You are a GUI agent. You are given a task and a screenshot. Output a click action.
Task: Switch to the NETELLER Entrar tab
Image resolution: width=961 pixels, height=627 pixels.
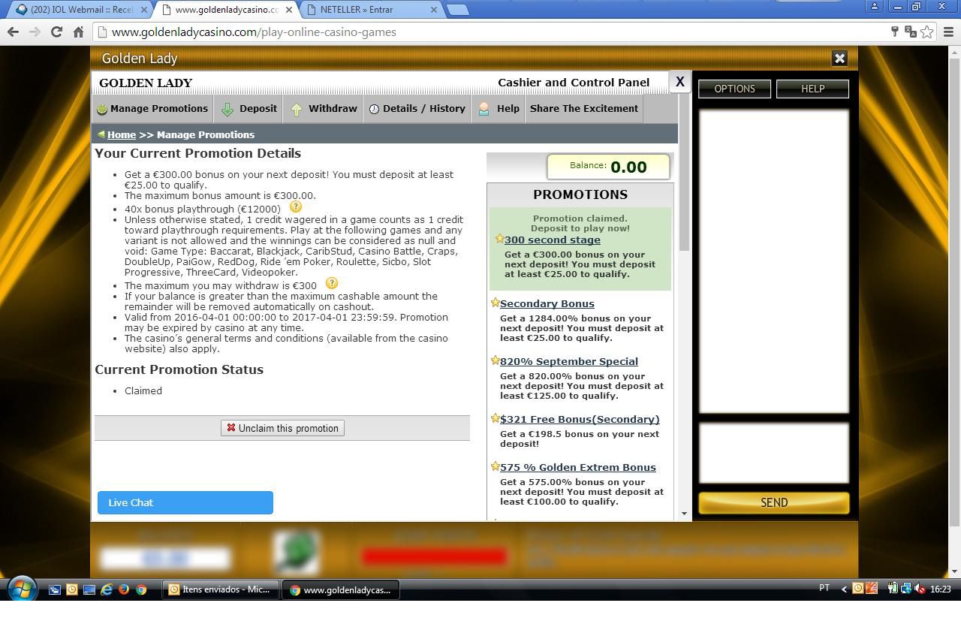[x=372, y=10]
